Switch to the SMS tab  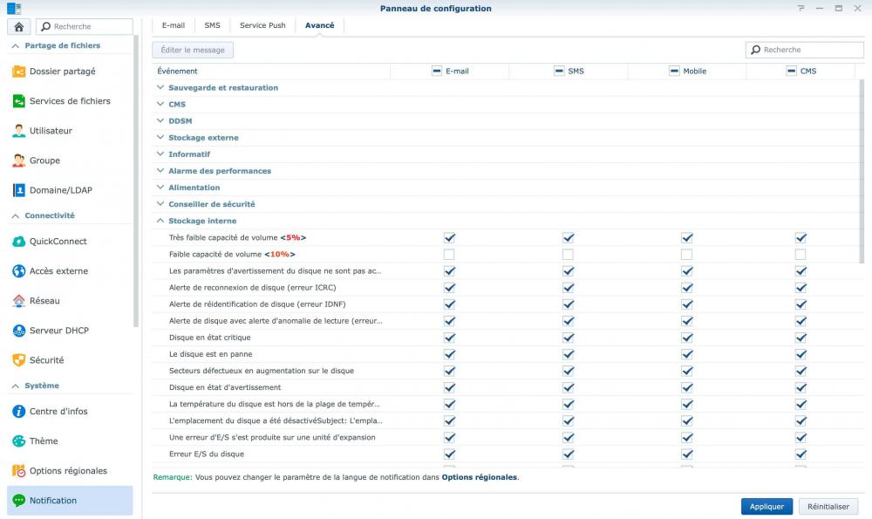click(212, 25)
